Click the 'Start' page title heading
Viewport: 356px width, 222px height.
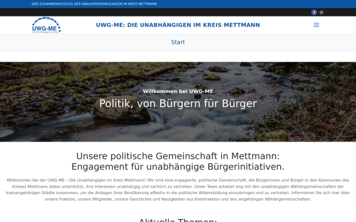(178, 42)
